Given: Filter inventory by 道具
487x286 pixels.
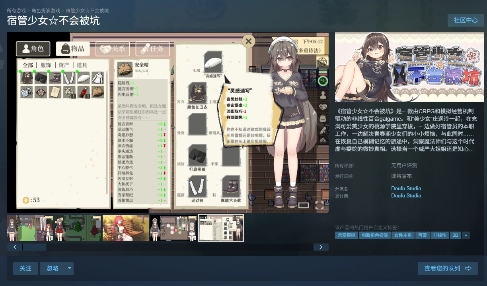Looking at the screenshot, I should coord(82,65).
